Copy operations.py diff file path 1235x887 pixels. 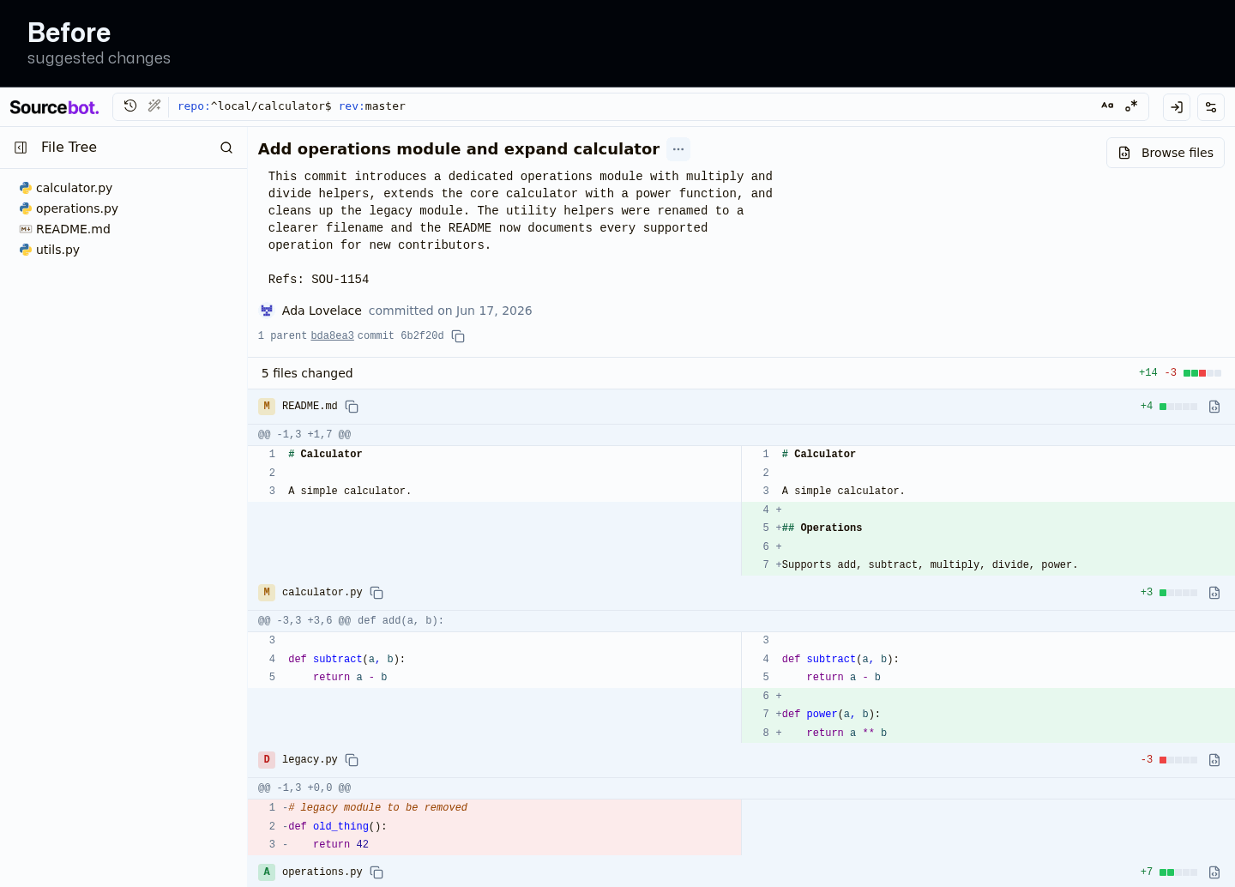click(x=377, y=872)
